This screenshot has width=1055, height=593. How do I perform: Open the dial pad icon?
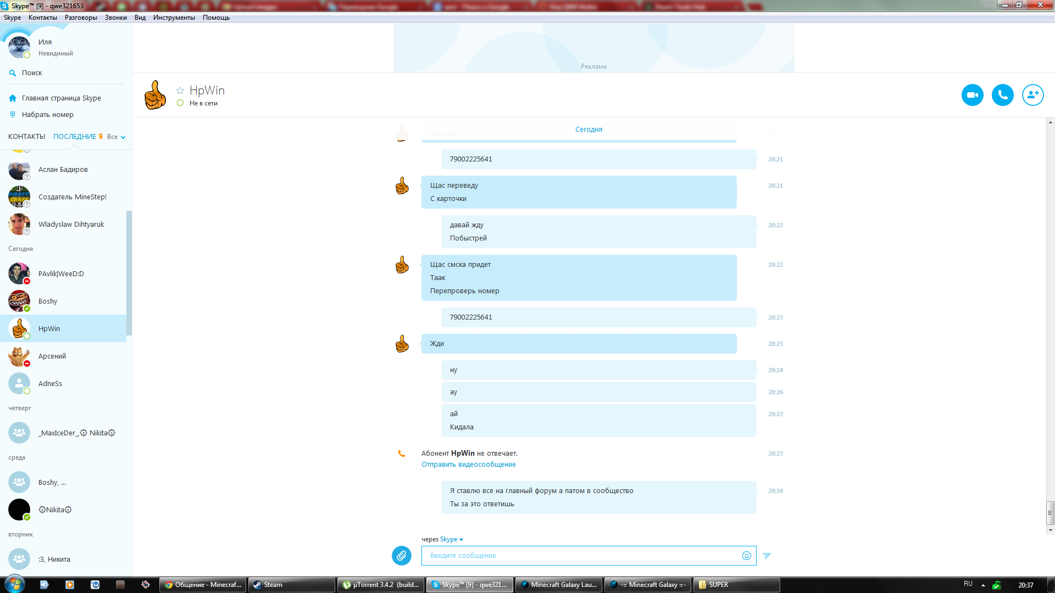(x=13, y=115)
